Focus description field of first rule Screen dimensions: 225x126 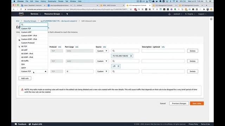(x=163, y=51)
